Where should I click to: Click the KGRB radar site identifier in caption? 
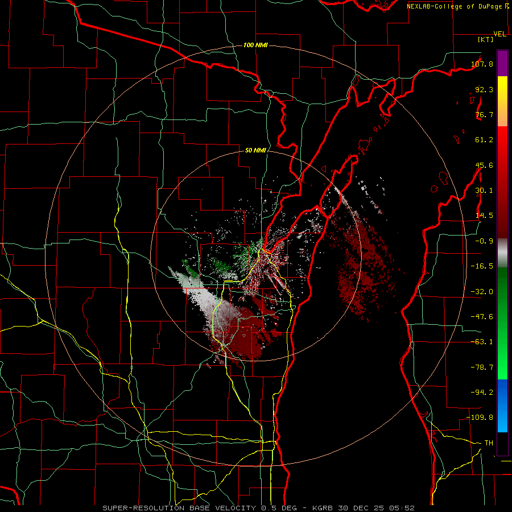323,508
